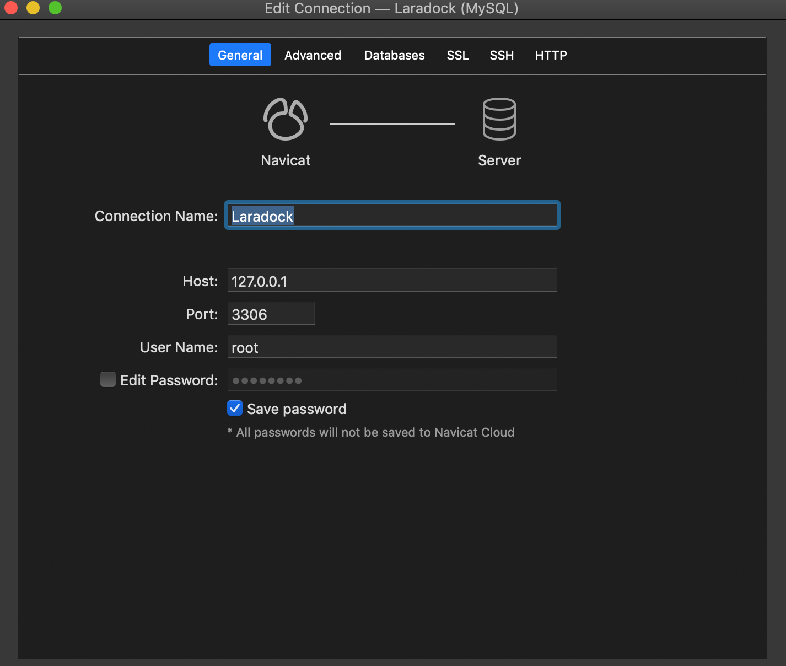Click the green zoom window button

[x=55, y=8]
